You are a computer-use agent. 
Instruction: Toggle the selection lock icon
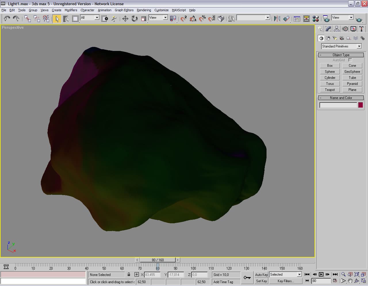129,274
